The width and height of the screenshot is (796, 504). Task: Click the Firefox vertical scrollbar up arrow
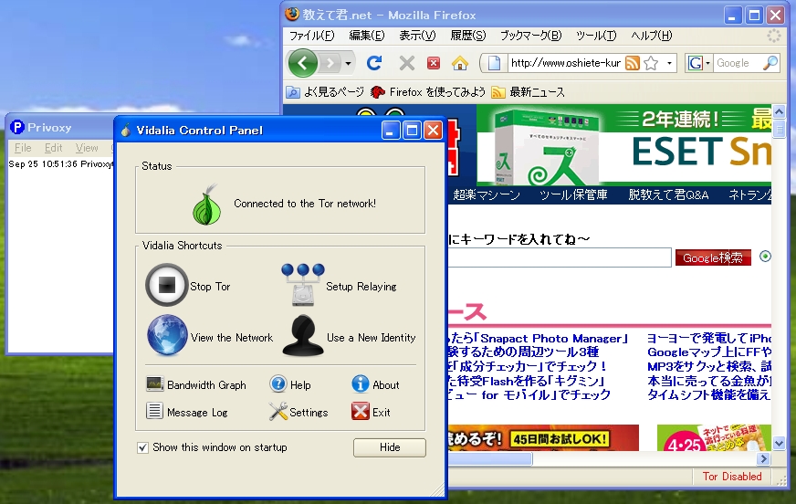click(779, 110)
